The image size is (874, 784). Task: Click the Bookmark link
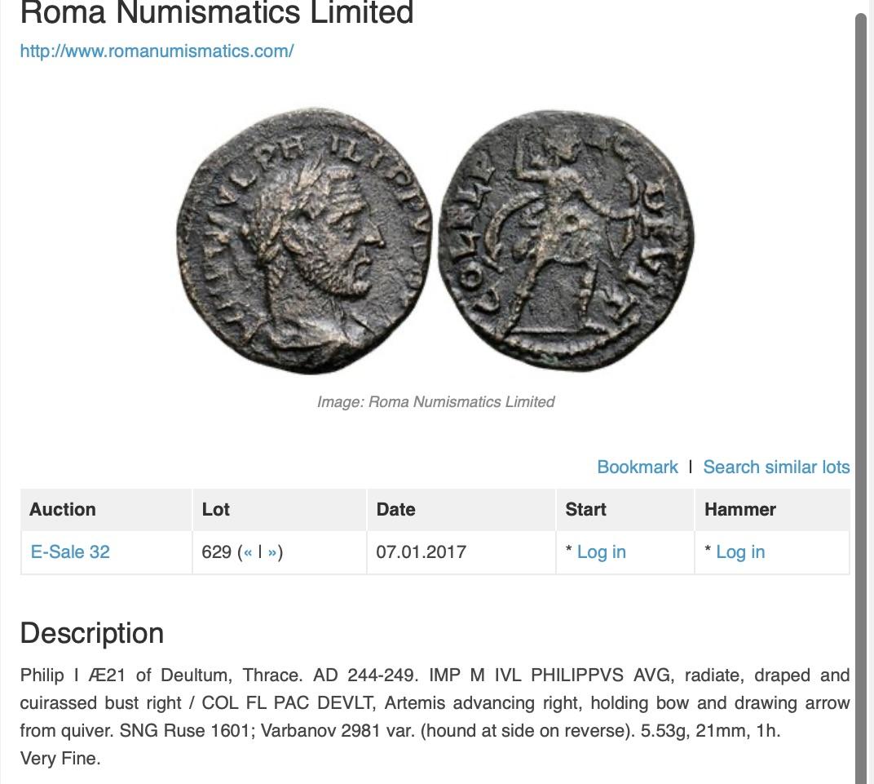(x=637, y=467)
